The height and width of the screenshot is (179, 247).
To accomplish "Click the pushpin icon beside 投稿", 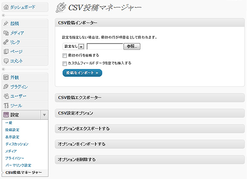I will click(x=6, y=23).
